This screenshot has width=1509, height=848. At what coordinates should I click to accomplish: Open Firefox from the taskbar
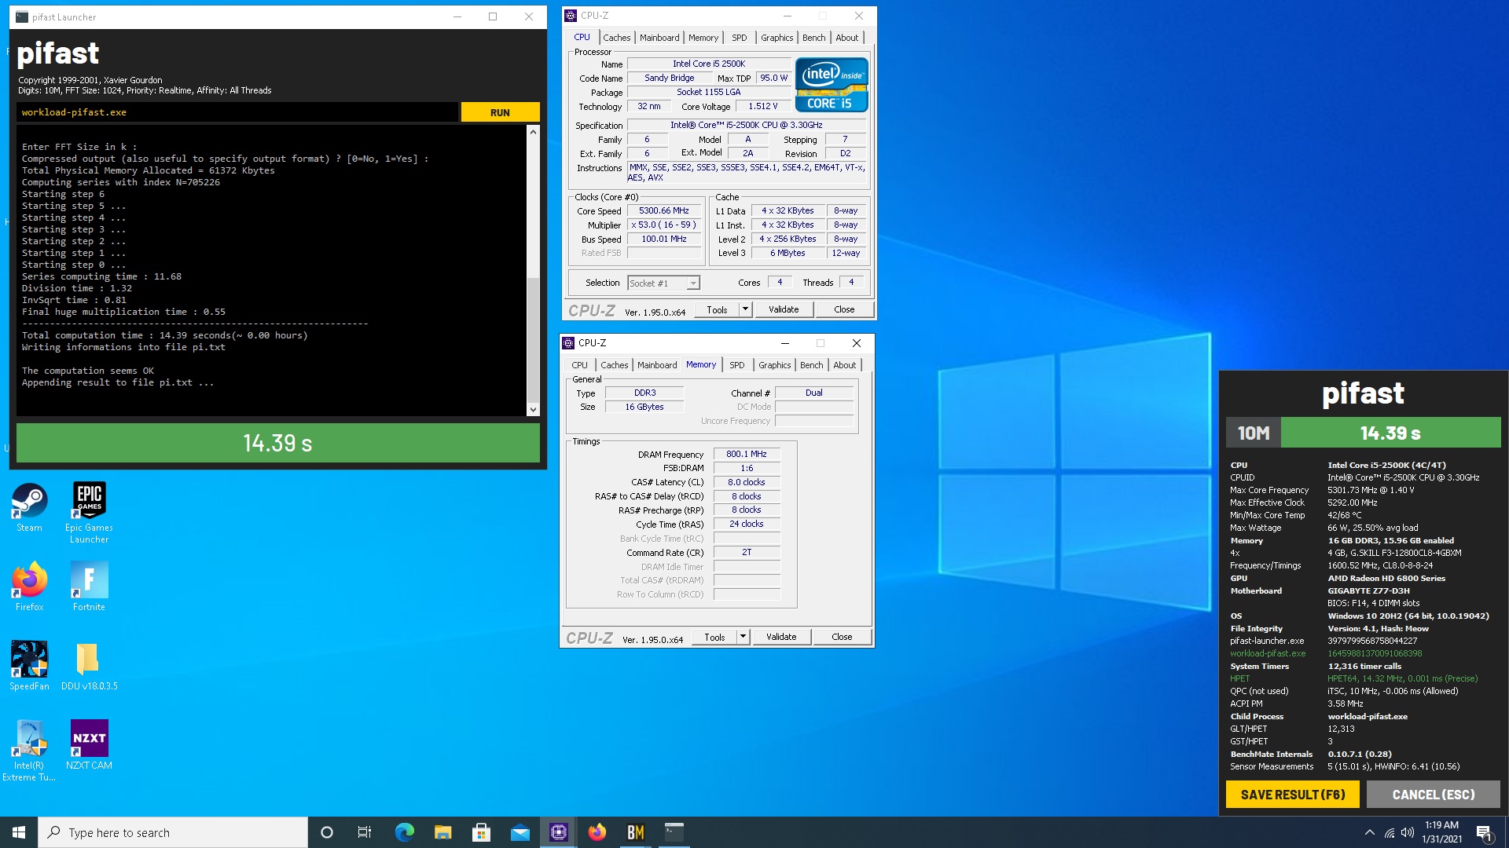click(x=597, y=832)
